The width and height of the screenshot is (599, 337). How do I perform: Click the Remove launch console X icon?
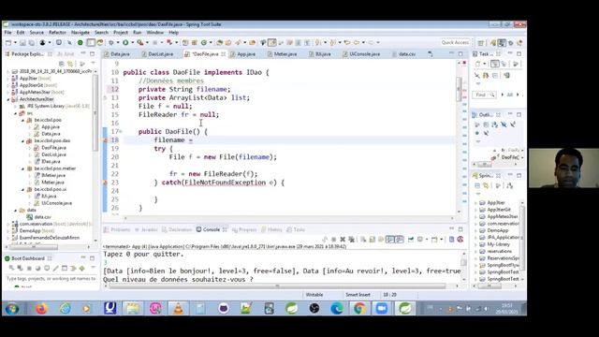coord(343,240)
